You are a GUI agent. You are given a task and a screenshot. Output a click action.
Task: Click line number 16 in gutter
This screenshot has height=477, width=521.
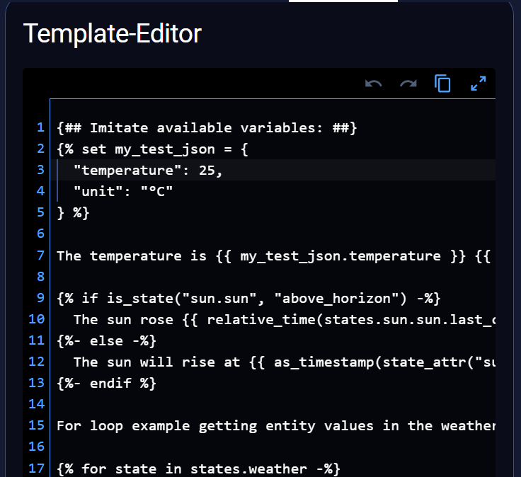click(x=37, y=447)
